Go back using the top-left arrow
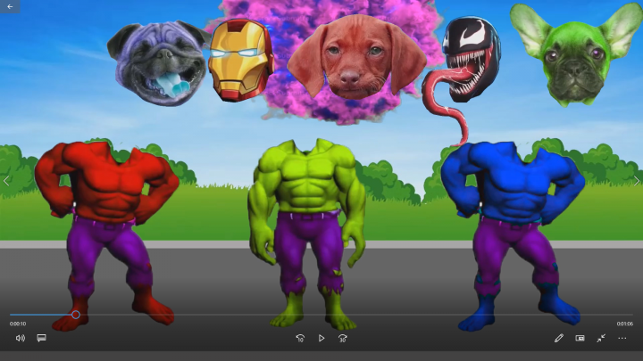This screenshot has height=361, width=643. [10, 6]
